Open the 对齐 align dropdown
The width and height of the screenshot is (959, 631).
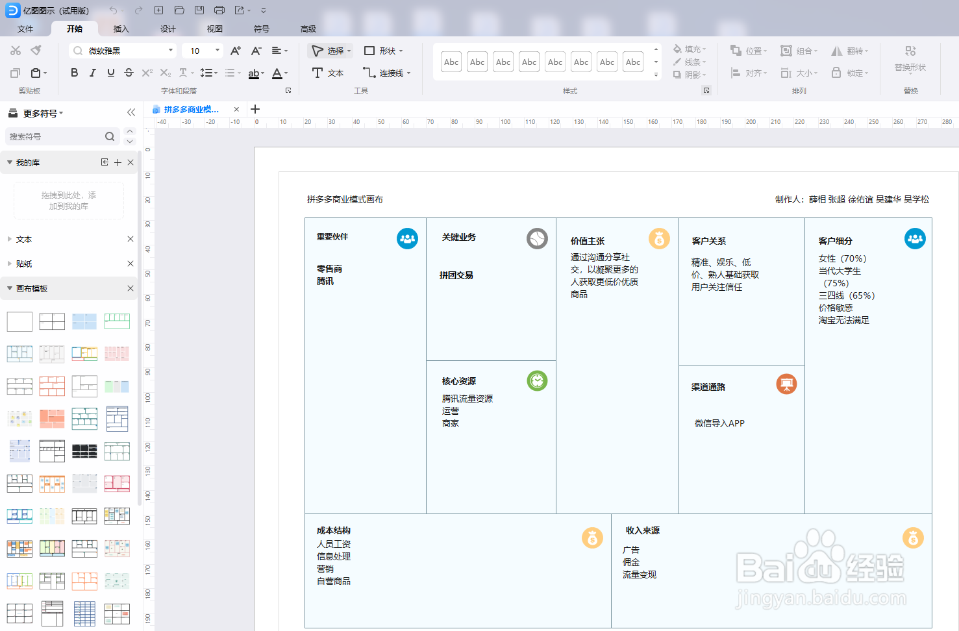(749, 73)
